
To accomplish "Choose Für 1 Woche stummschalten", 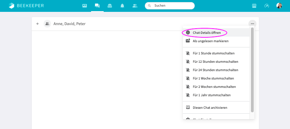I will [x=216, y=78].
